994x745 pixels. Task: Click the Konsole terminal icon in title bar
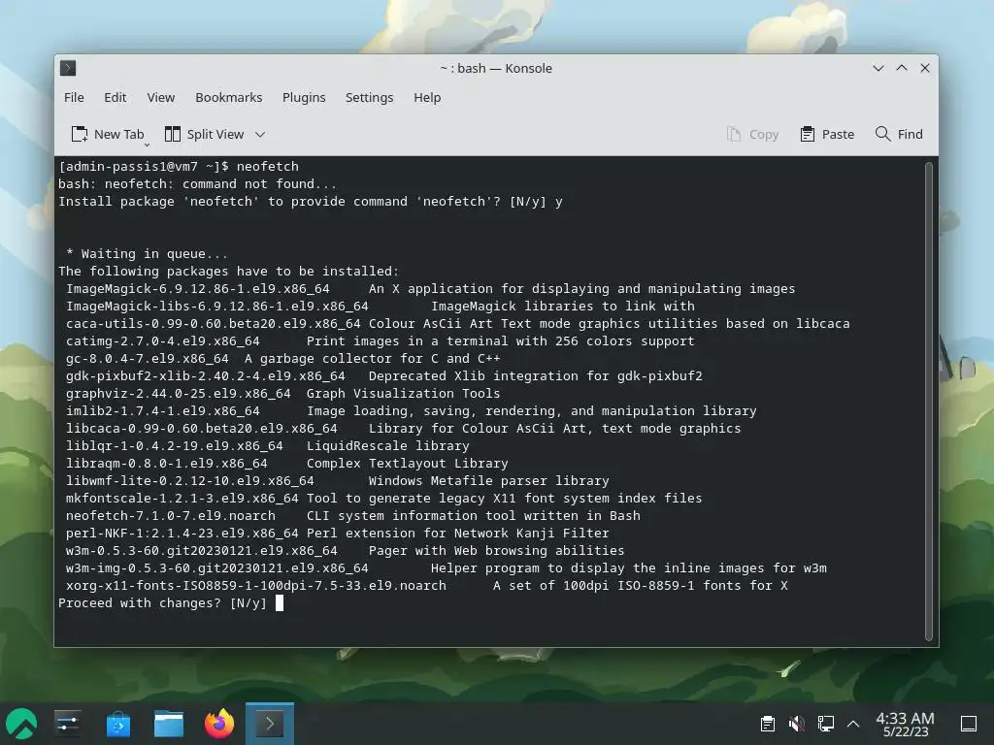(x=68, y=68)
